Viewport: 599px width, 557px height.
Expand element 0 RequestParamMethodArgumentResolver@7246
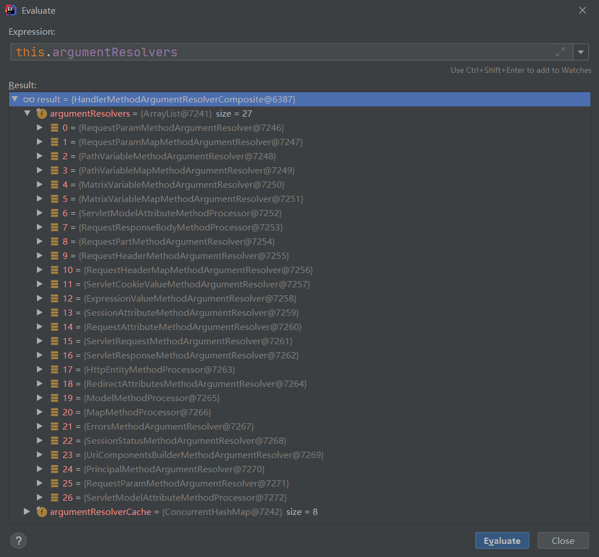click(39, 127)
